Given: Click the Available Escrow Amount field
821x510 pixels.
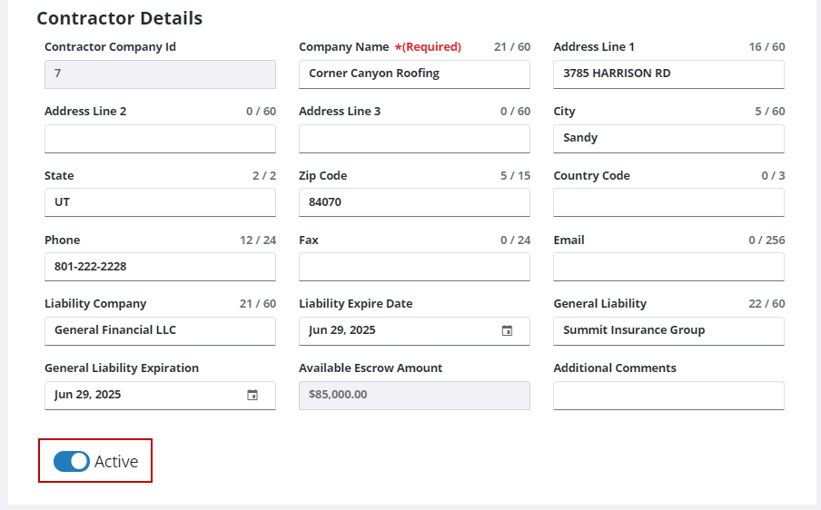Looking at the screenshot, I should tap(414, 395).
